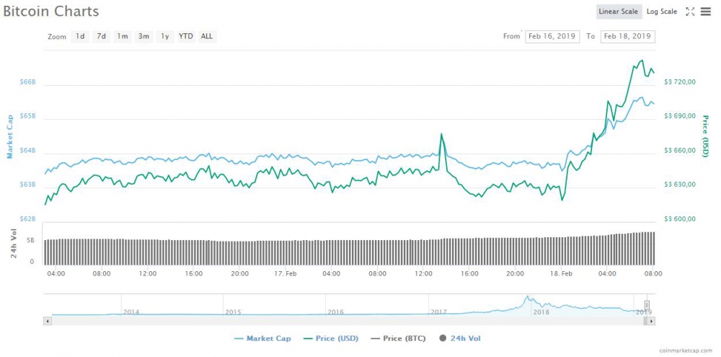Click the $3 660,00 price axis label
721x357 pixels.
[x=680, y=151]
